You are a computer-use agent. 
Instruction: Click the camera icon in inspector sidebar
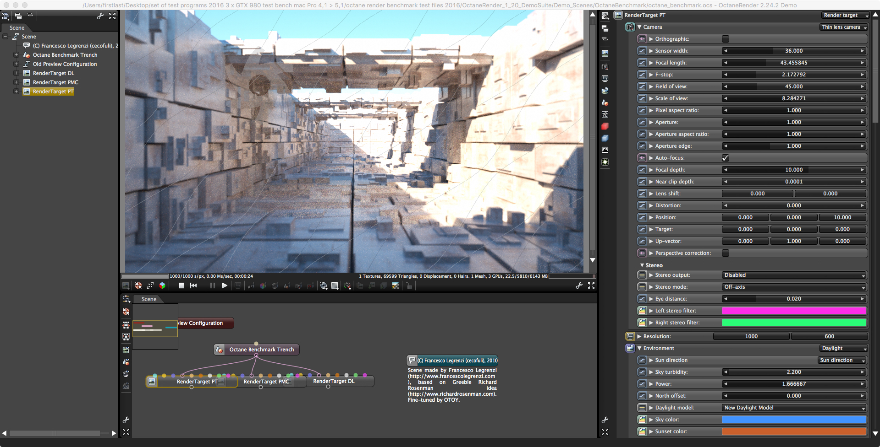point(605,67)
